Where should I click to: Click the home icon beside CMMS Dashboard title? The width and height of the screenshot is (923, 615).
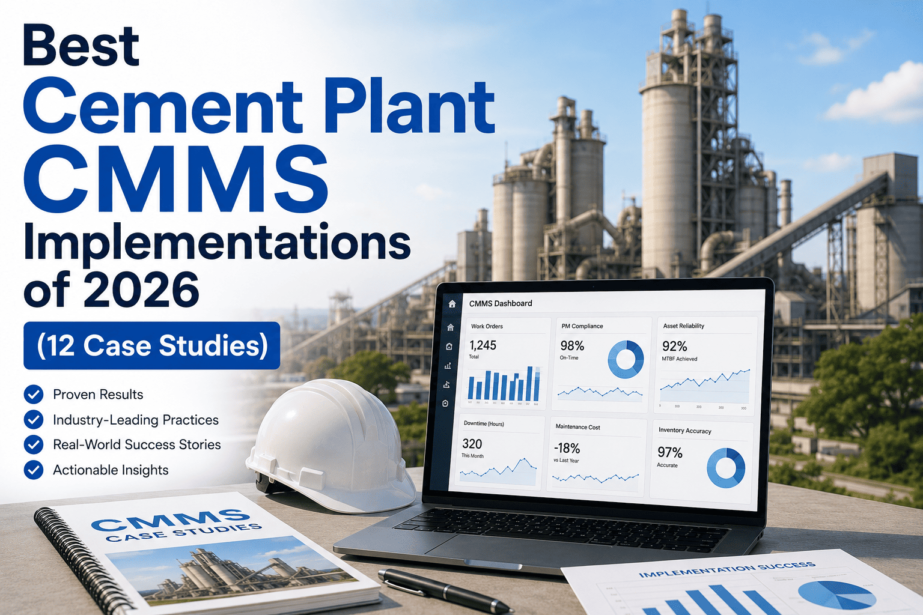pyautogui.click(x=452, y=304)
